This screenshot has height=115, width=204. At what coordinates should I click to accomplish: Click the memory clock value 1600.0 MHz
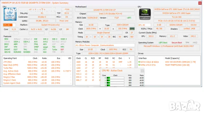(x=91, y=29)
